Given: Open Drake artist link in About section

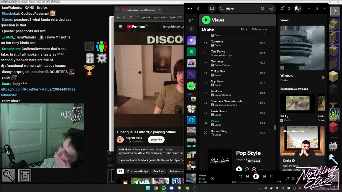Looking at the screenshot, I should click(287, 161).
